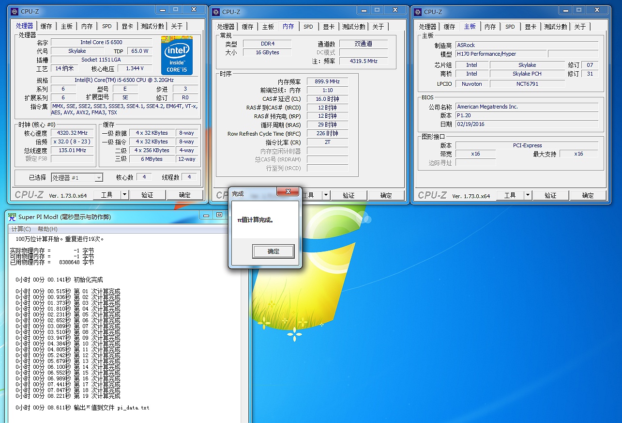
Task: Open the SPD tab in the processor window
Action: coord(107,27)
